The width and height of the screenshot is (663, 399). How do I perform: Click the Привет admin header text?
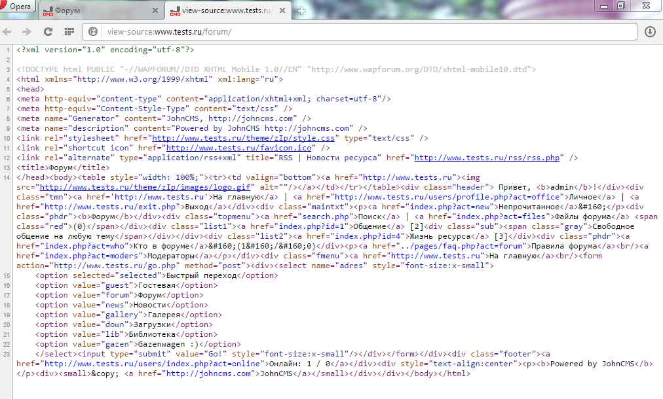point(552,187)
